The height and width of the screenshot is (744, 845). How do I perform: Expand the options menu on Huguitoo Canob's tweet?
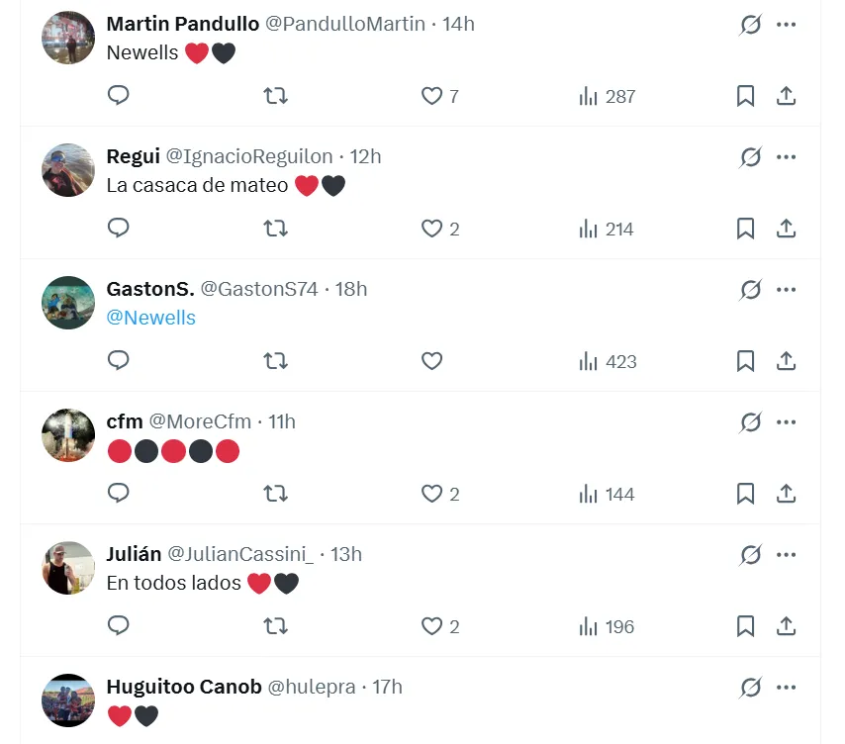(x=787, y=687)
